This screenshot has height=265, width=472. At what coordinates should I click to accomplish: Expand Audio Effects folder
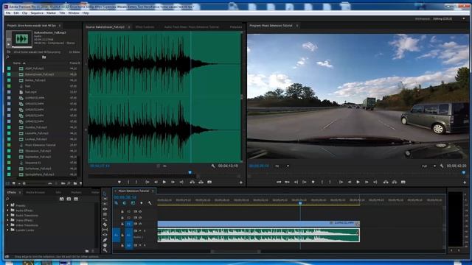coord(8,211)
